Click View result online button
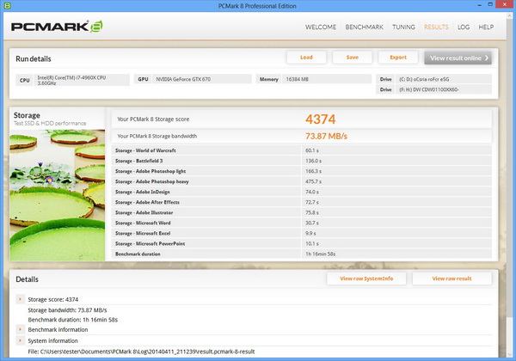 pyautogui.click(x=458, y=58)
